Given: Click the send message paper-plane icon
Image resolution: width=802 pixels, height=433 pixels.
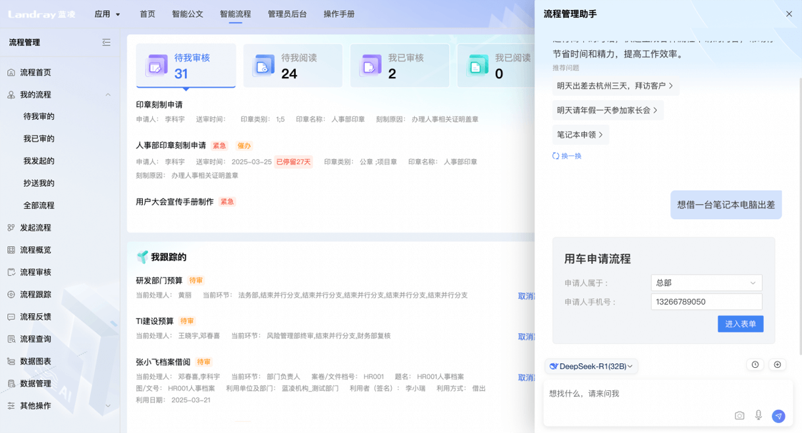Looking at the screenshot, I should (778, 416).
